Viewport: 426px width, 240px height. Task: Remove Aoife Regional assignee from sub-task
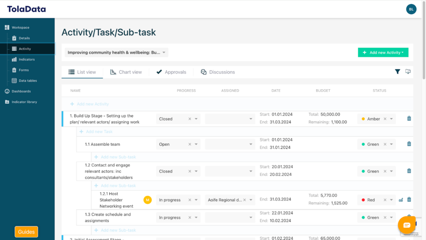click(x=245, y=200)
